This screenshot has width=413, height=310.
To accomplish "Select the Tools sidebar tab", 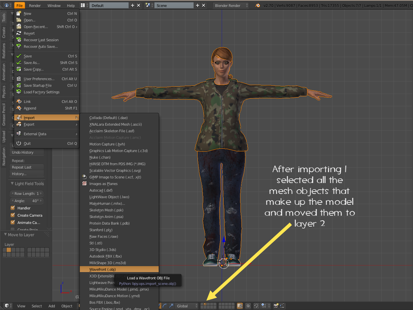I will pyautogui.click(x=4, y=18).
